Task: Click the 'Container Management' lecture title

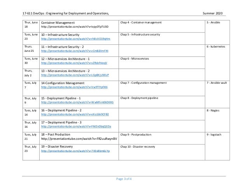Action: click(58, 23)
